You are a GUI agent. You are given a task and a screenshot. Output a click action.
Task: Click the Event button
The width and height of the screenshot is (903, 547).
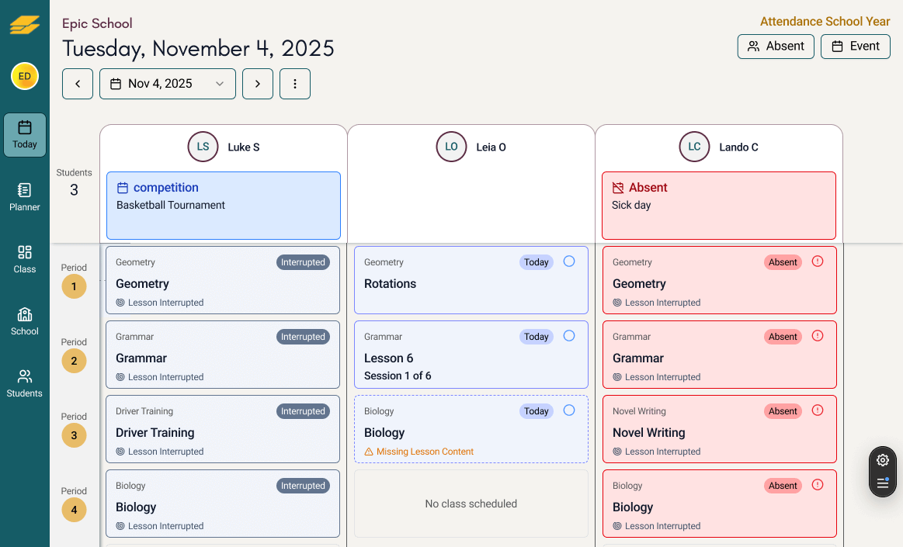tap(855, 47)
